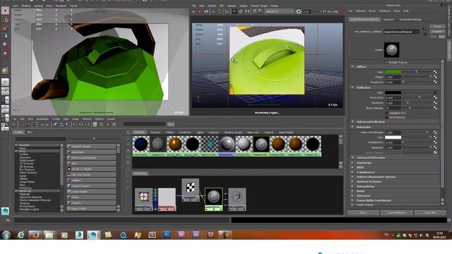Open Internet Explorer from the taskbar

point(20,235)
